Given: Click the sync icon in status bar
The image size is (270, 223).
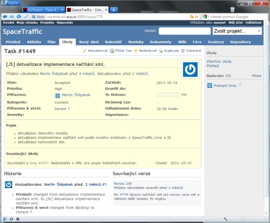Looking at the screenshot, I should (11, 219).
